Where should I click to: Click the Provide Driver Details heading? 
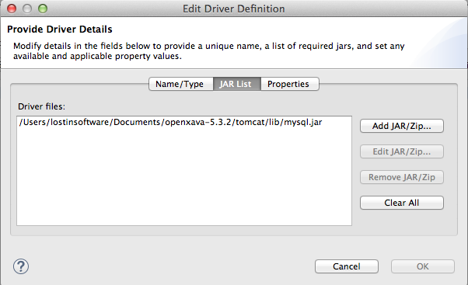tap(60, 30)
